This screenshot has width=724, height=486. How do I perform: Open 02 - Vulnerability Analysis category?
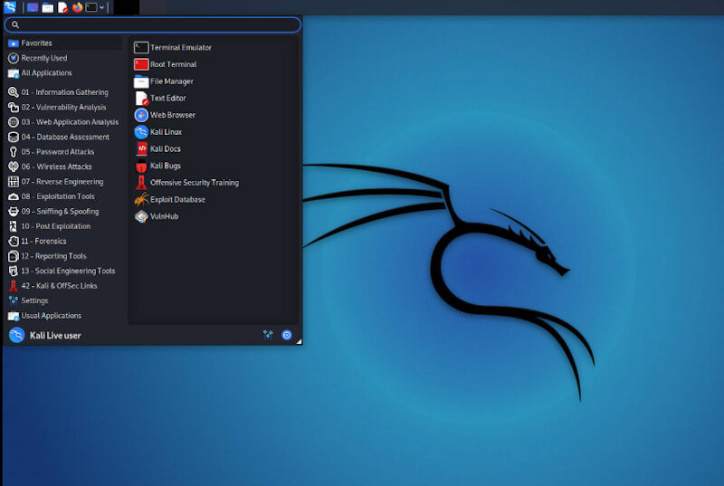coord(64,107)
